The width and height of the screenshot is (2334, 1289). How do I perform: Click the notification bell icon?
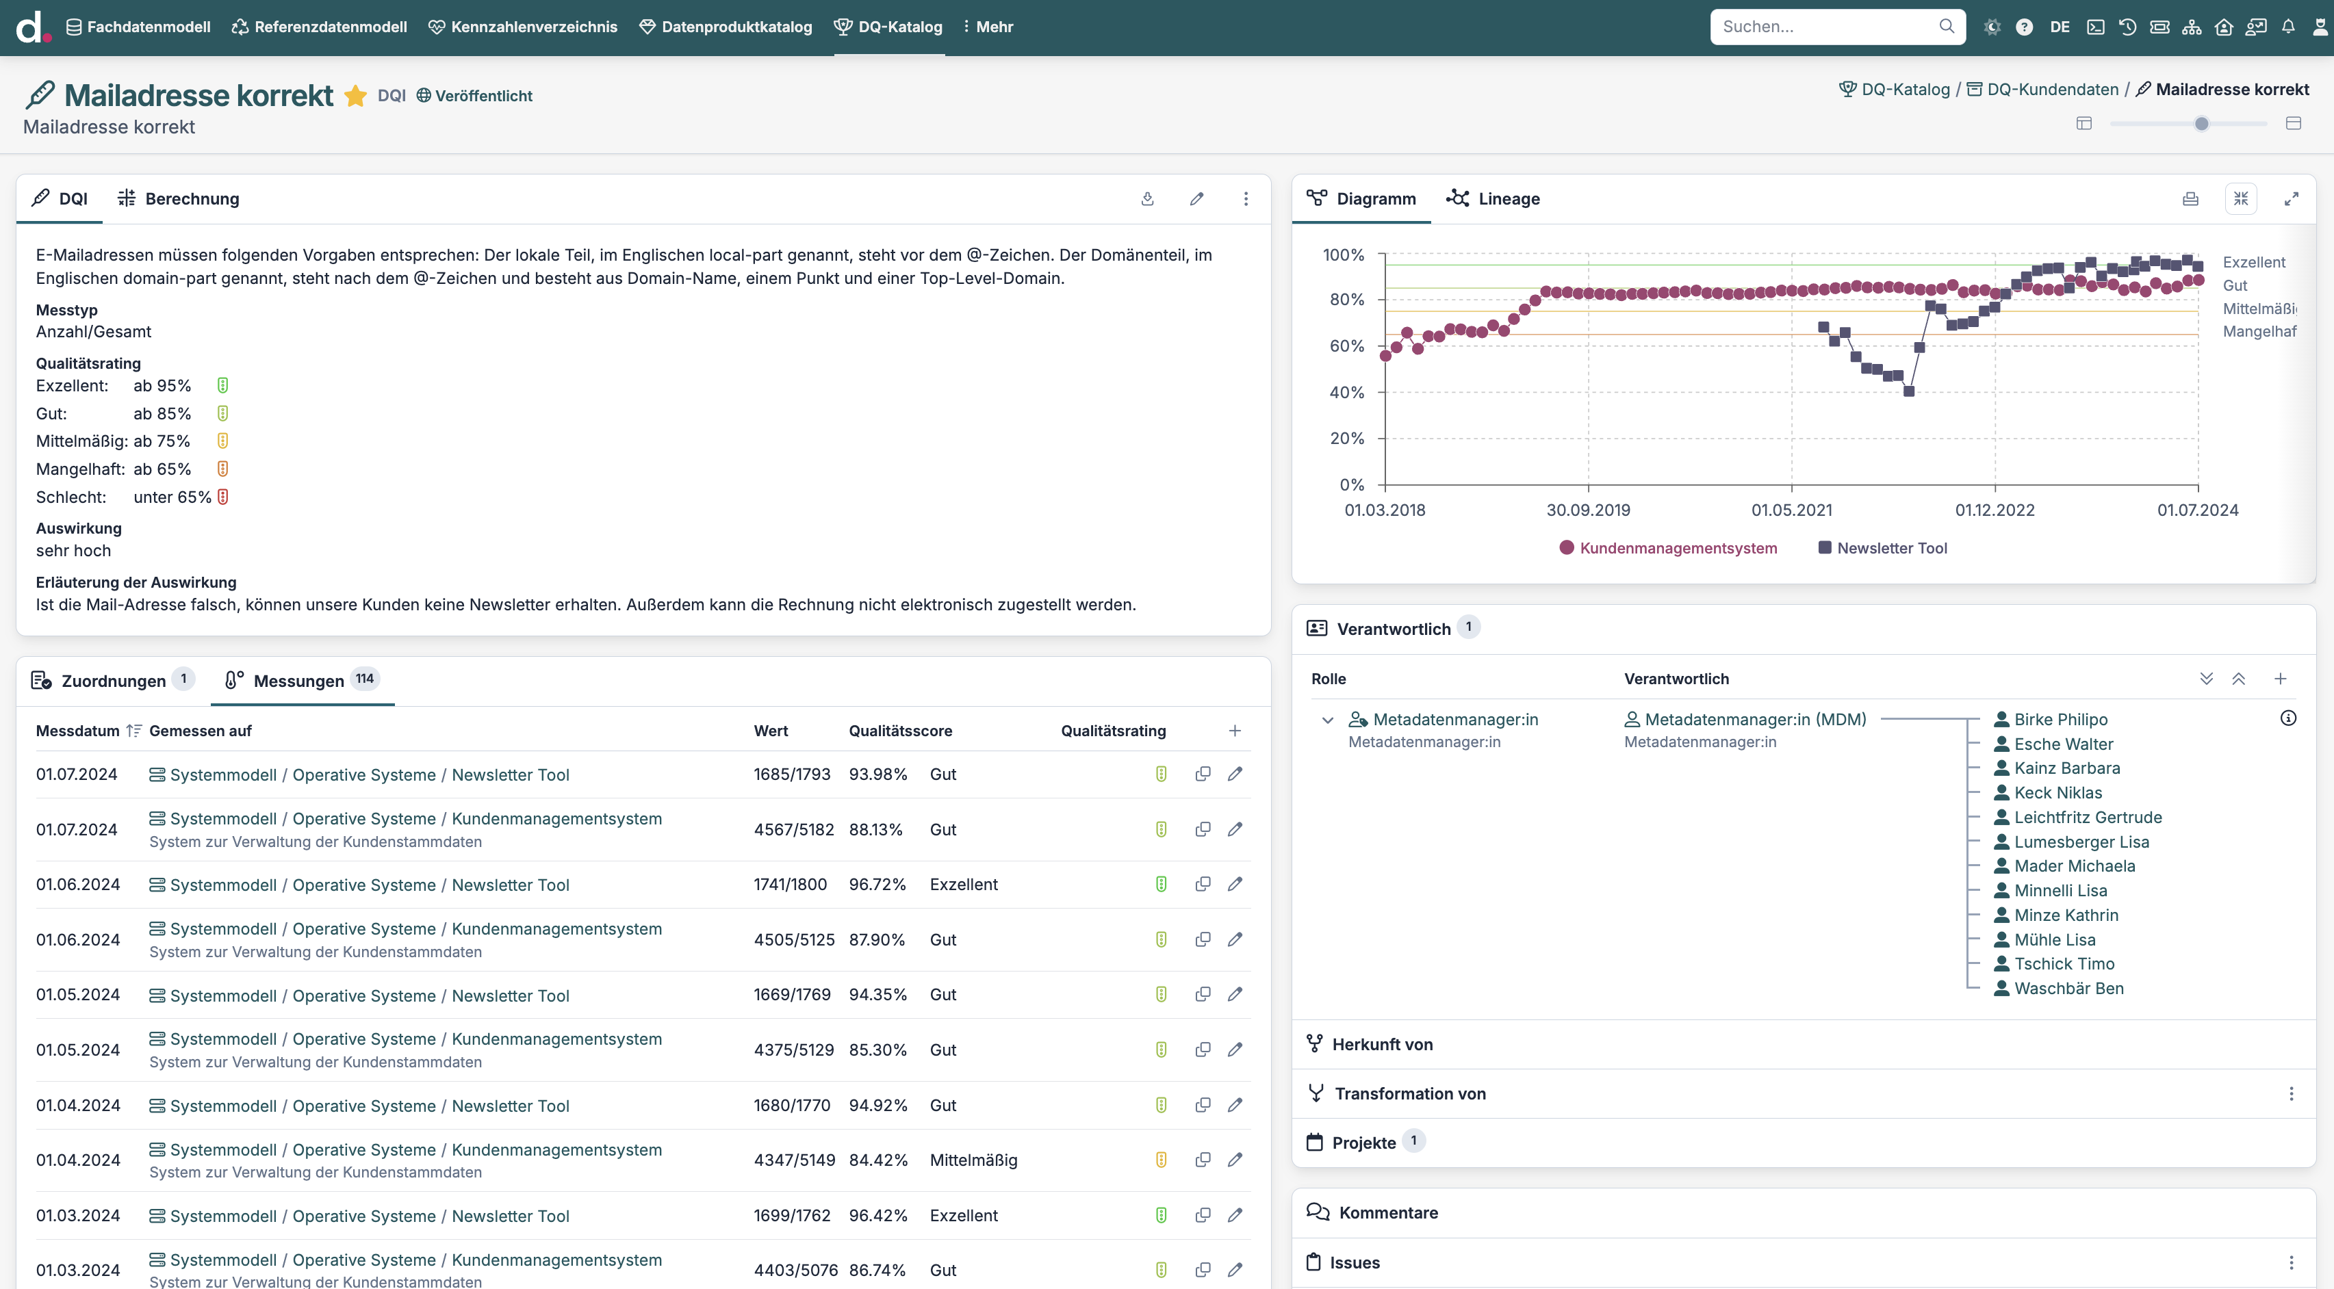click(x=2287, y=26)
